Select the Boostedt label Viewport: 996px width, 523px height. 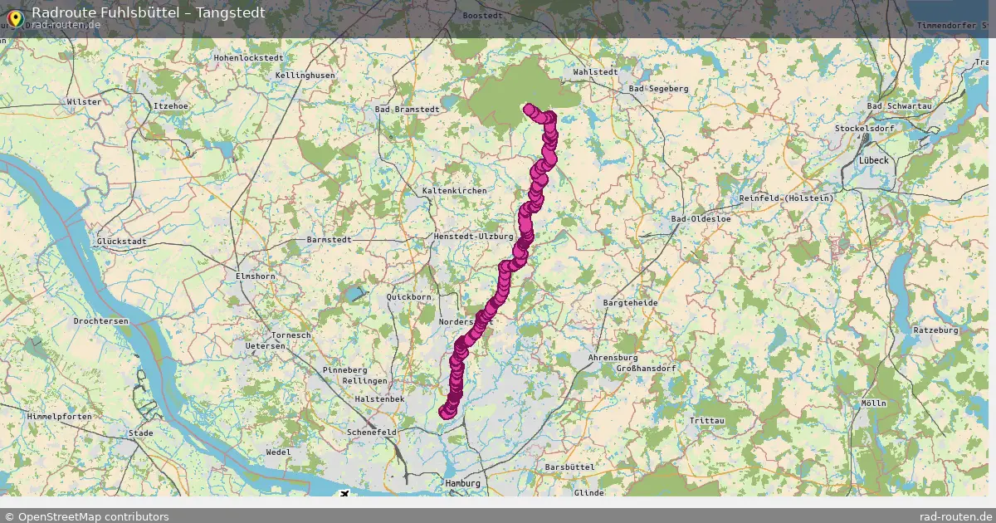(x=483, y=16)
